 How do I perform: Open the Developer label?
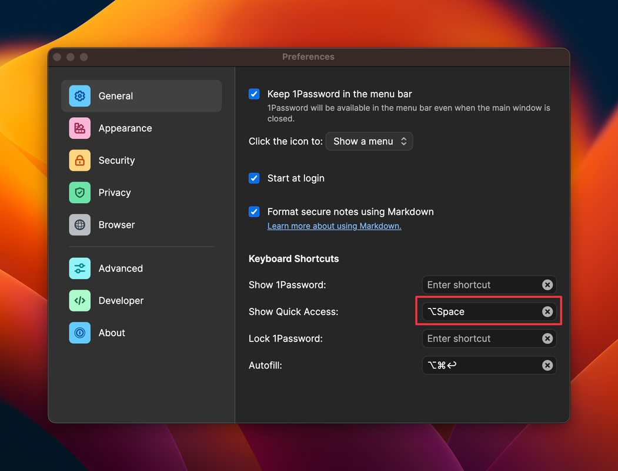click(121, 301)
